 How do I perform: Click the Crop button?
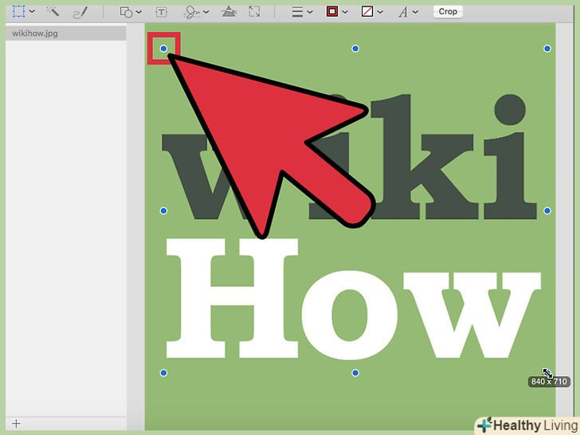point(448,12)
